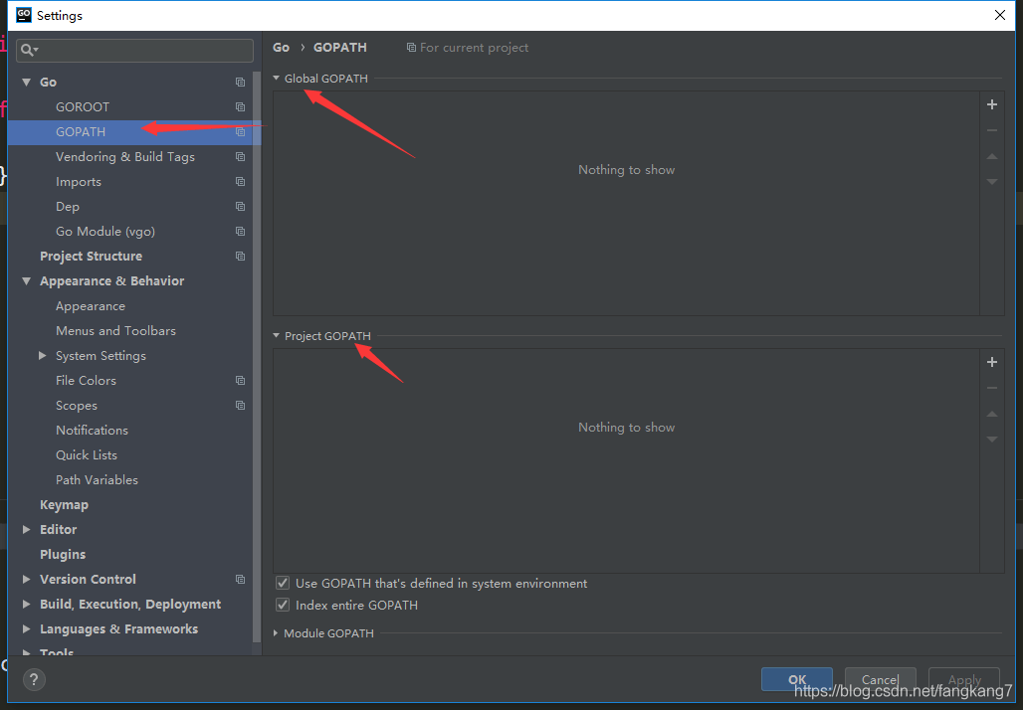Click project-level icon beside Vendoring & Build Tags
This screenshot has width=1023, height=710.
pos(240,156)
